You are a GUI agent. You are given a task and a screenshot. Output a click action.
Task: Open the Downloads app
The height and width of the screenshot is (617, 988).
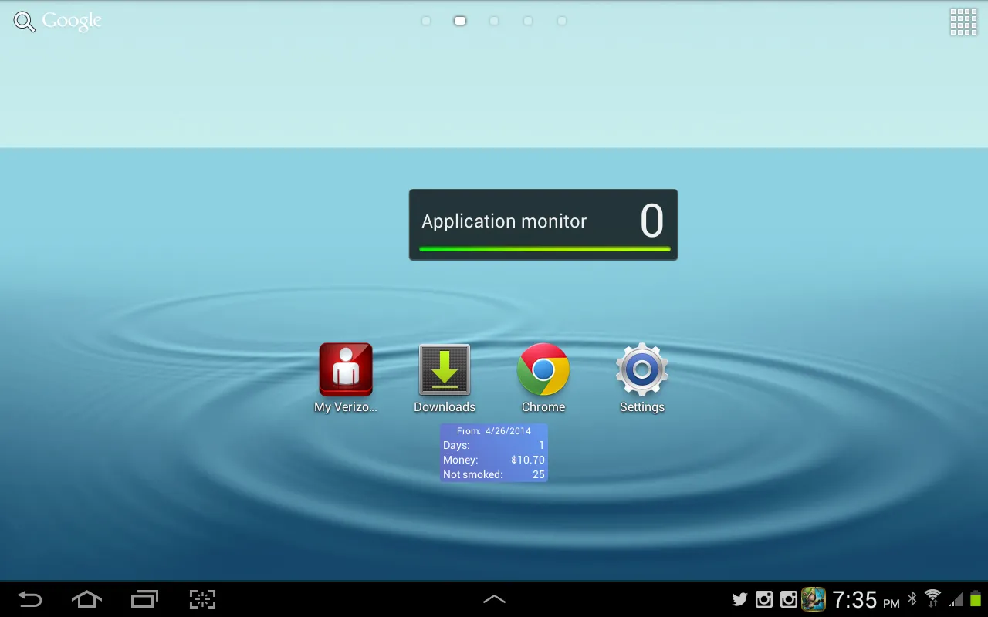click(445, 378)
